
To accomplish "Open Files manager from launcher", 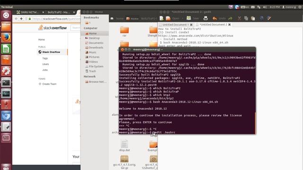I will (x=6, y=26).
